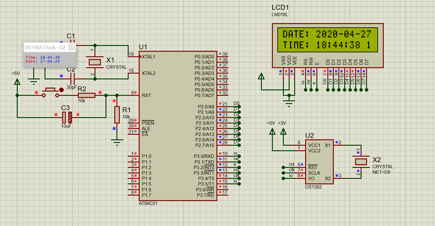Select the C3 electrolytic capacitor symbol
This screenshot has width=435, height=226.
click(x=67, y=117)
